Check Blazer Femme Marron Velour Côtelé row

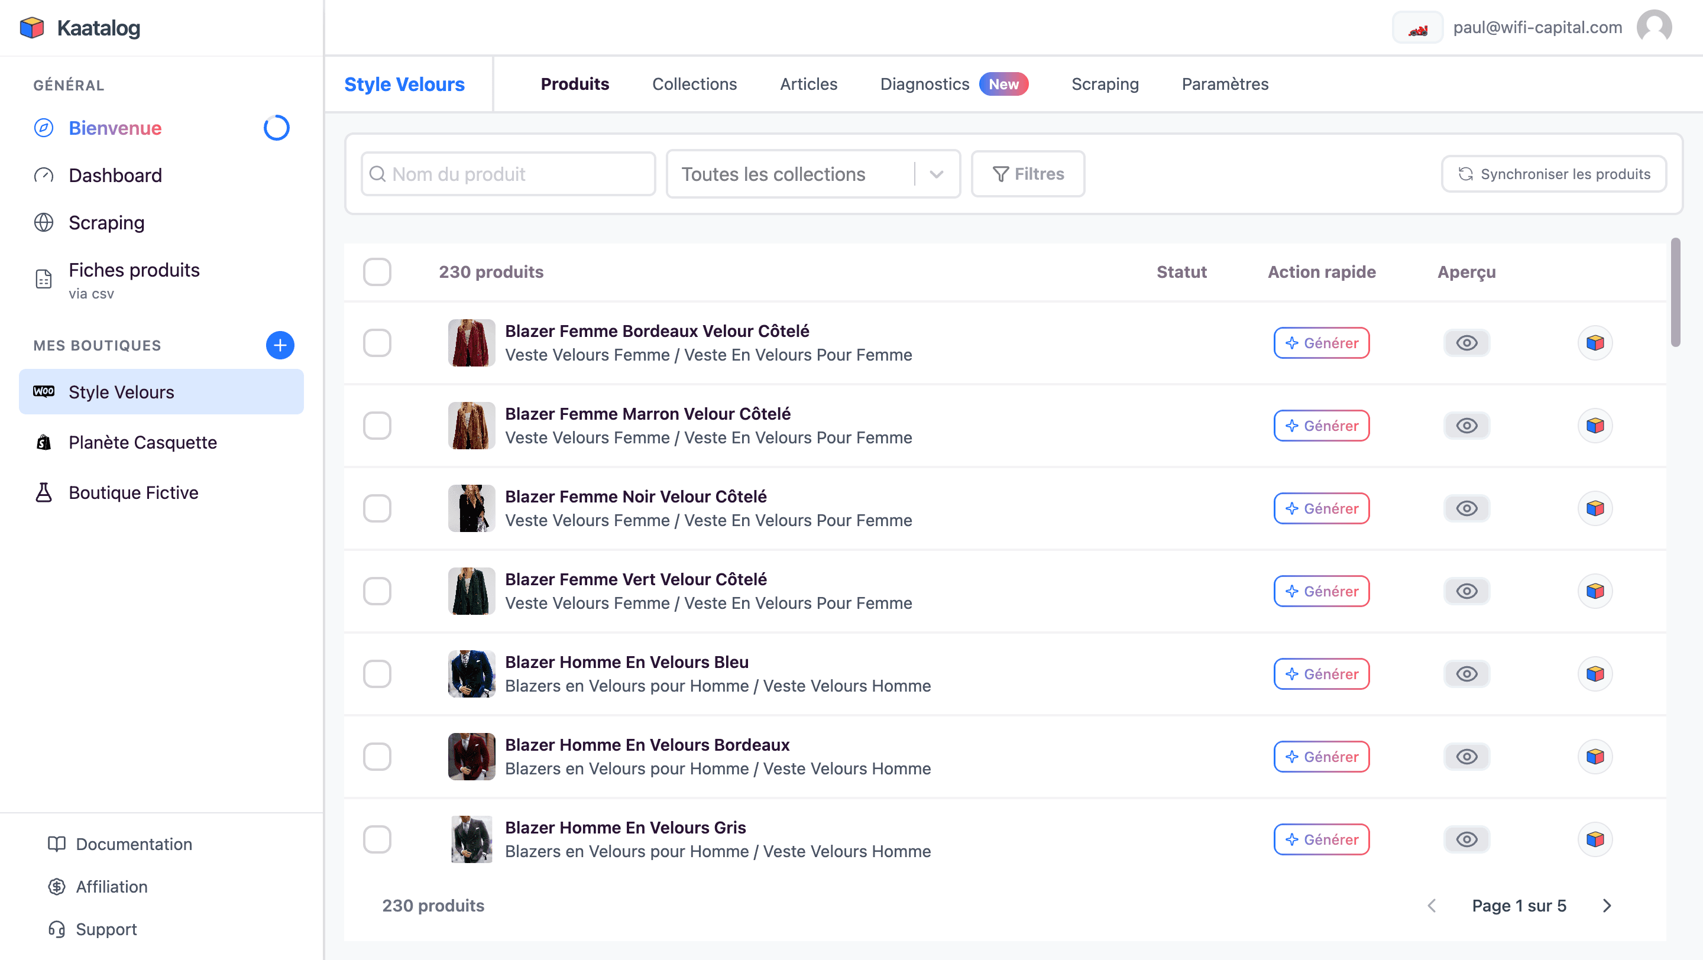tap(377, 426)
